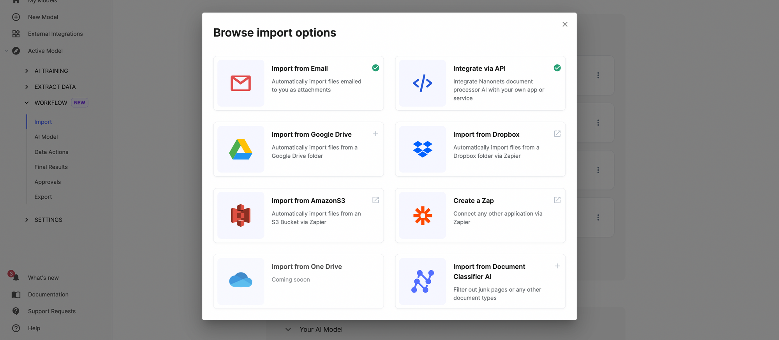The height and width of the screenshot is (340, 779).
Task: Open Final Results in the sidebar
Action: tap(51, 167)
